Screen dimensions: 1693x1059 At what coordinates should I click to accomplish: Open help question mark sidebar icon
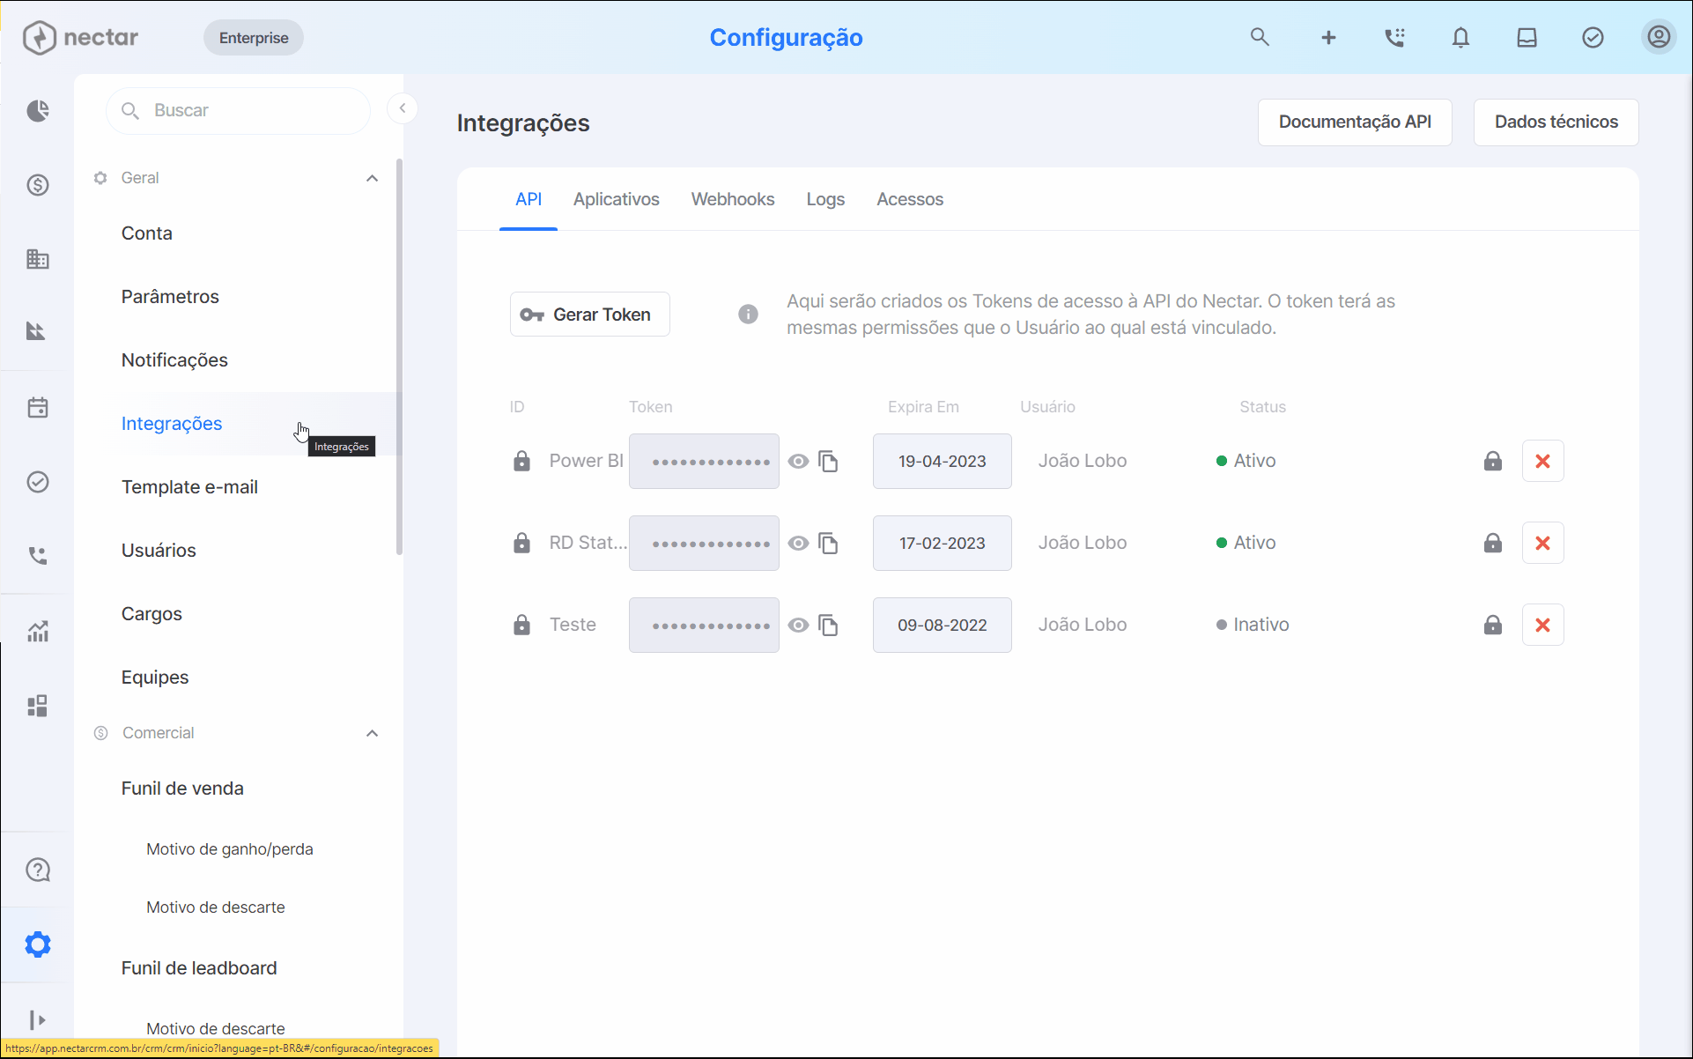tap(38, 870)
